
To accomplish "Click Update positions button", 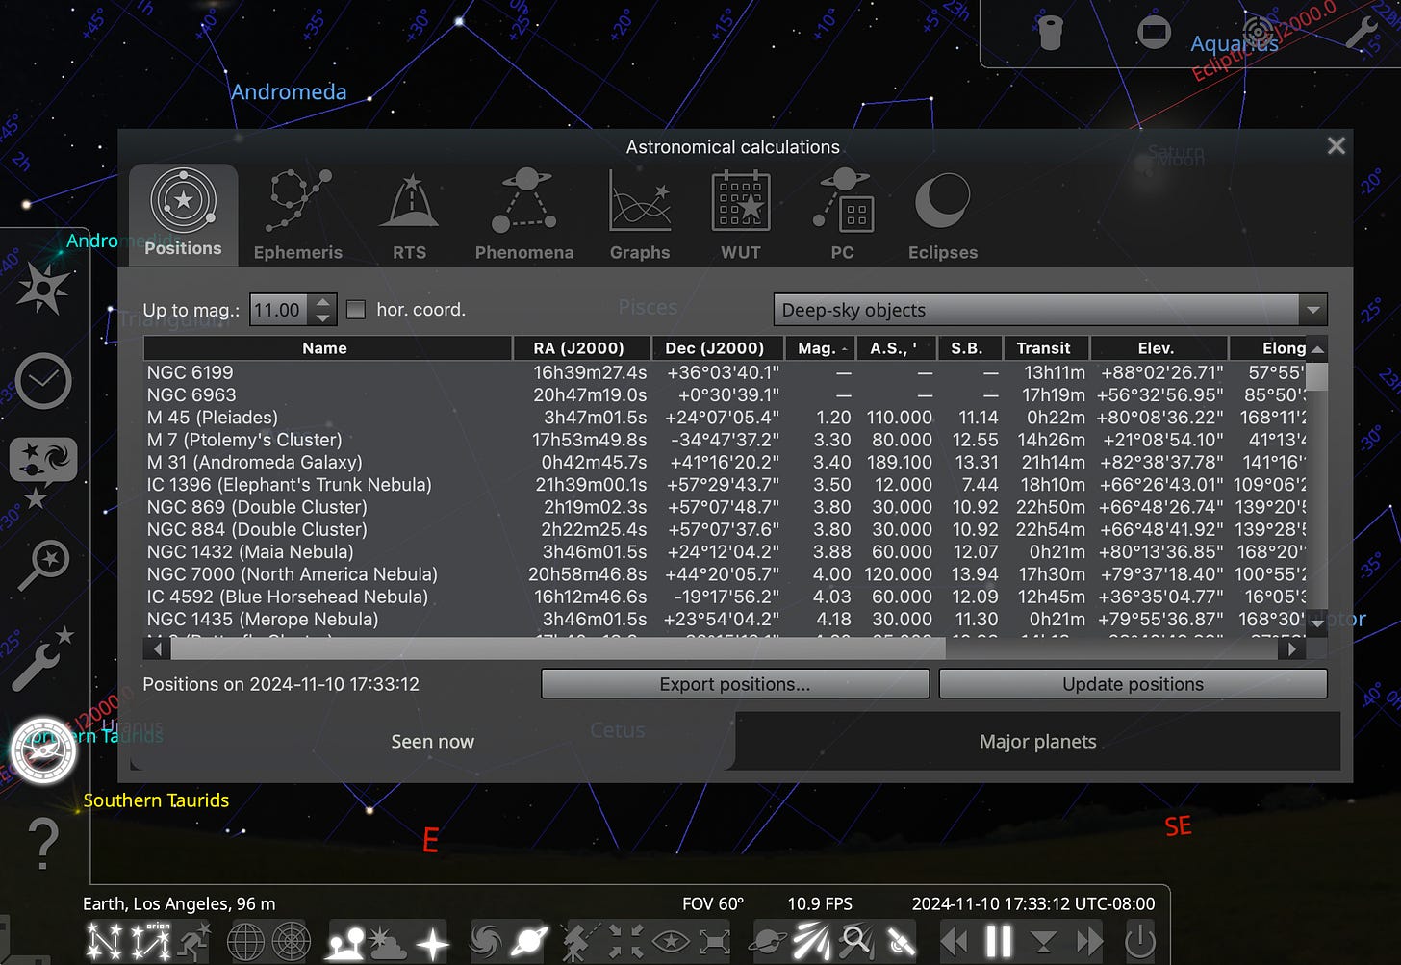I will [1134, 684].
